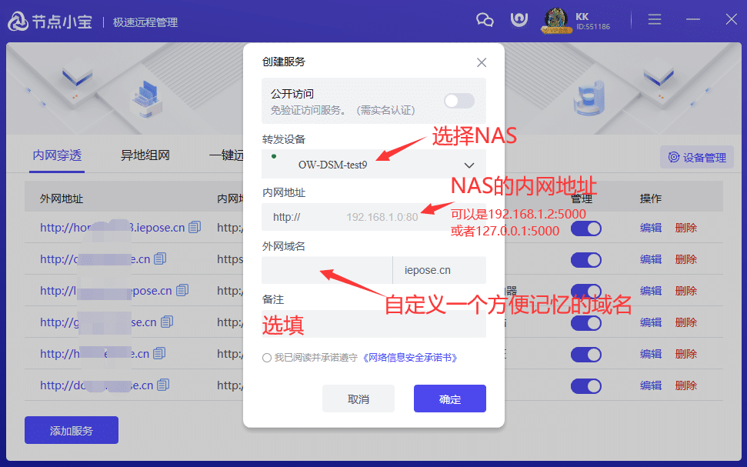Image resolution: width=747 pixels, height=467 pixels.
Task: Click 编辑 for the fifth service row
Action: pos(651,354)
